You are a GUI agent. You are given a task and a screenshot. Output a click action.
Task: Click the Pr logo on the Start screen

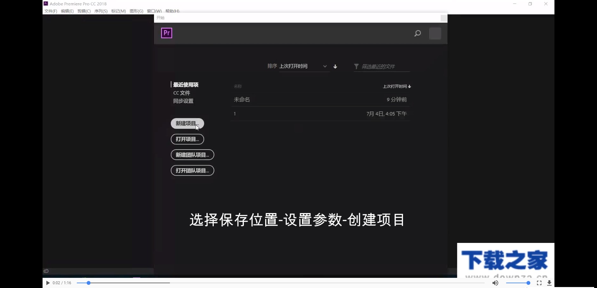coord(166,33)
